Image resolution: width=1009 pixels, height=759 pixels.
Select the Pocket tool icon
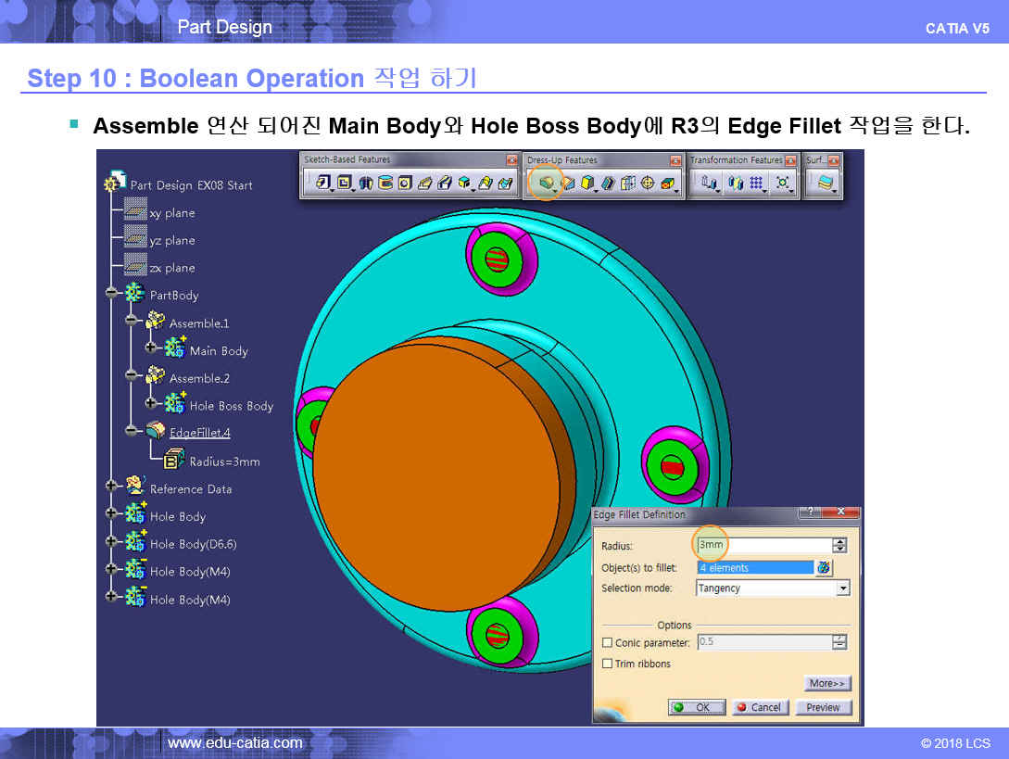click(344, 183)
